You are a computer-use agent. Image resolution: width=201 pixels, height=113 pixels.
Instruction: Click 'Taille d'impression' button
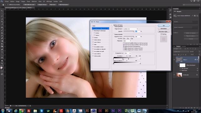(63, 5)
